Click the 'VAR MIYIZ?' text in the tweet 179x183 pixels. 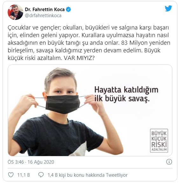tap(79, 58)
